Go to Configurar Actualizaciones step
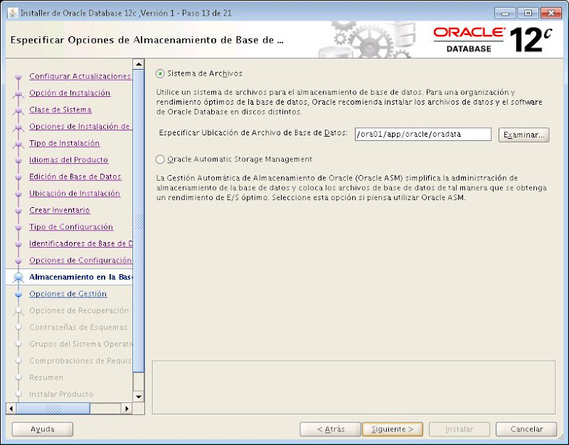This screenshot has width=569, height=445. pyautogui.click(x=80, y=76)
